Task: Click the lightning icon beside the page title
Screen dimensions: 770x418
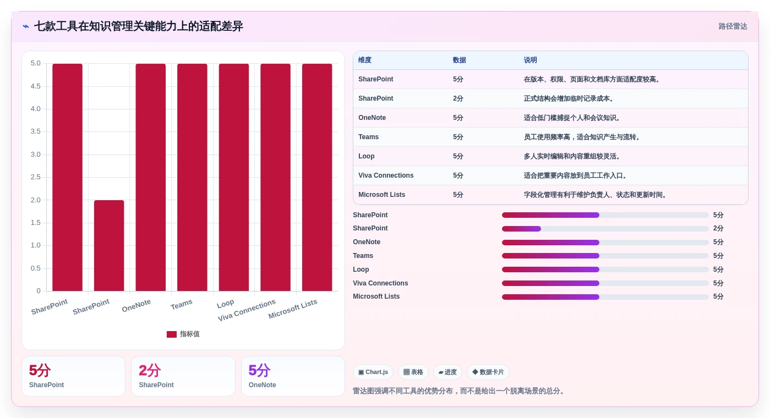Action: click(x=26, y=26)
